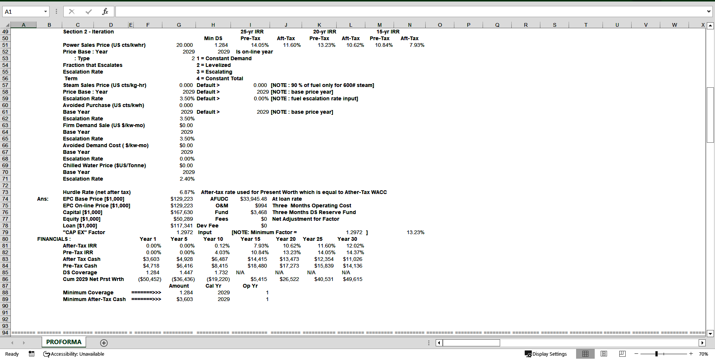
Task: Click the Insert Function (fx) icon
Action: [106, 11]
